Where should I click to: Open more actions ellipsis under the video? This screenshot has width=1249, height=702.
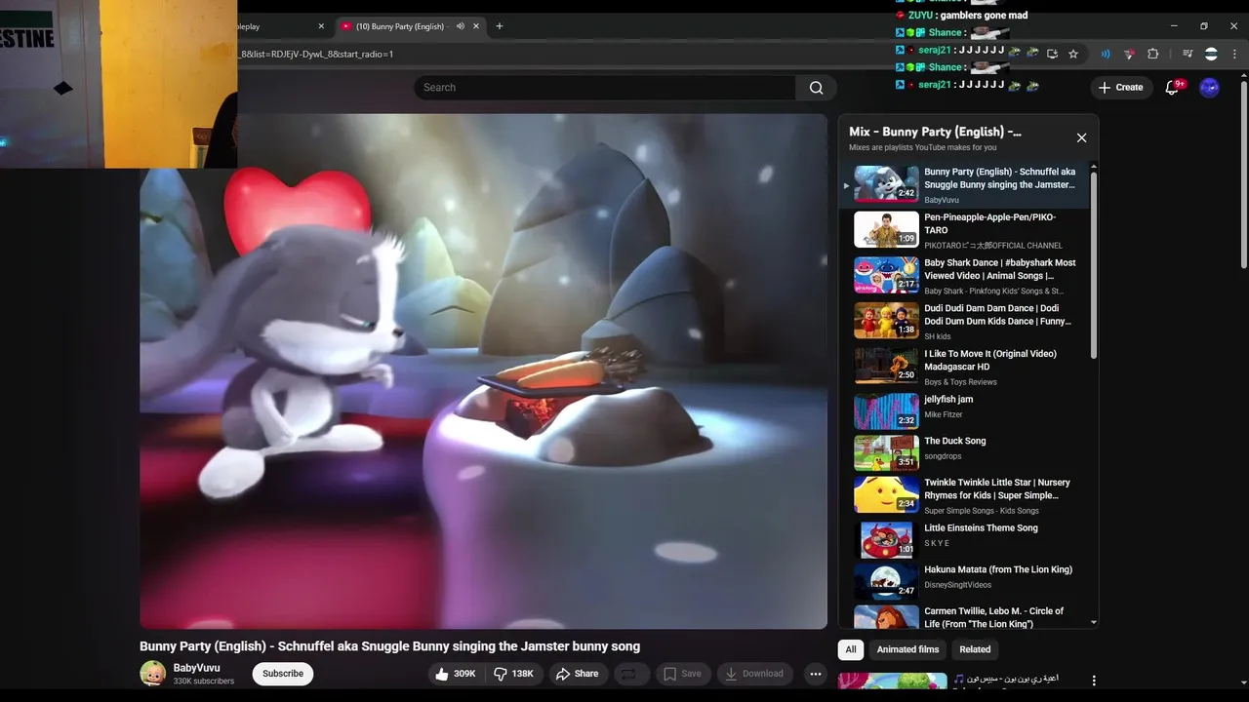pos(816,674)
